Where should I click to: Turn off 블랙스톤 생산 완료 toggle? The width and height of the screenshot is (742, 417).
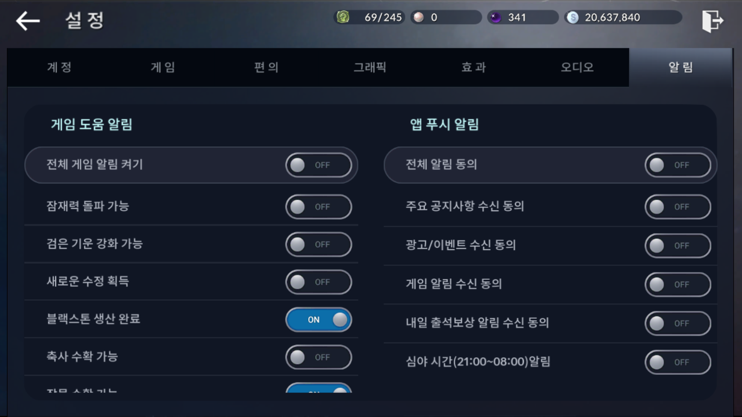(x=319, y=320)
